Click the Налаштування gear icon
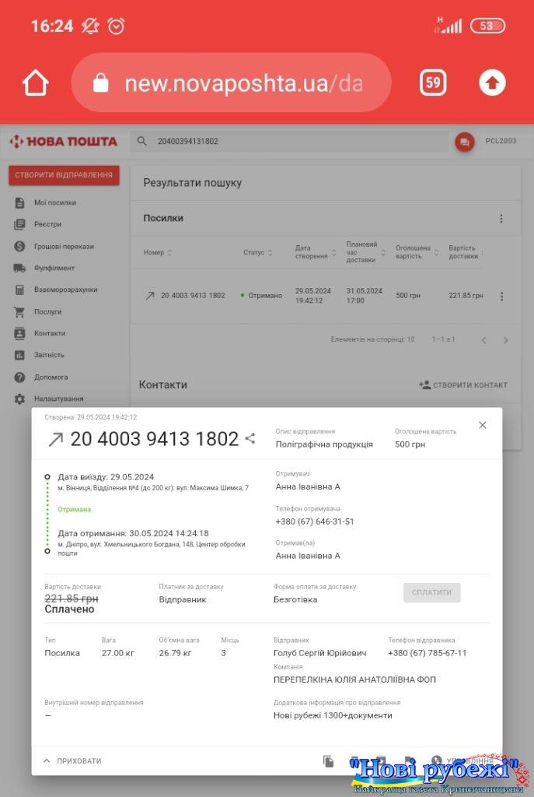This screenshot has width=534, height=797. (19, 399)
